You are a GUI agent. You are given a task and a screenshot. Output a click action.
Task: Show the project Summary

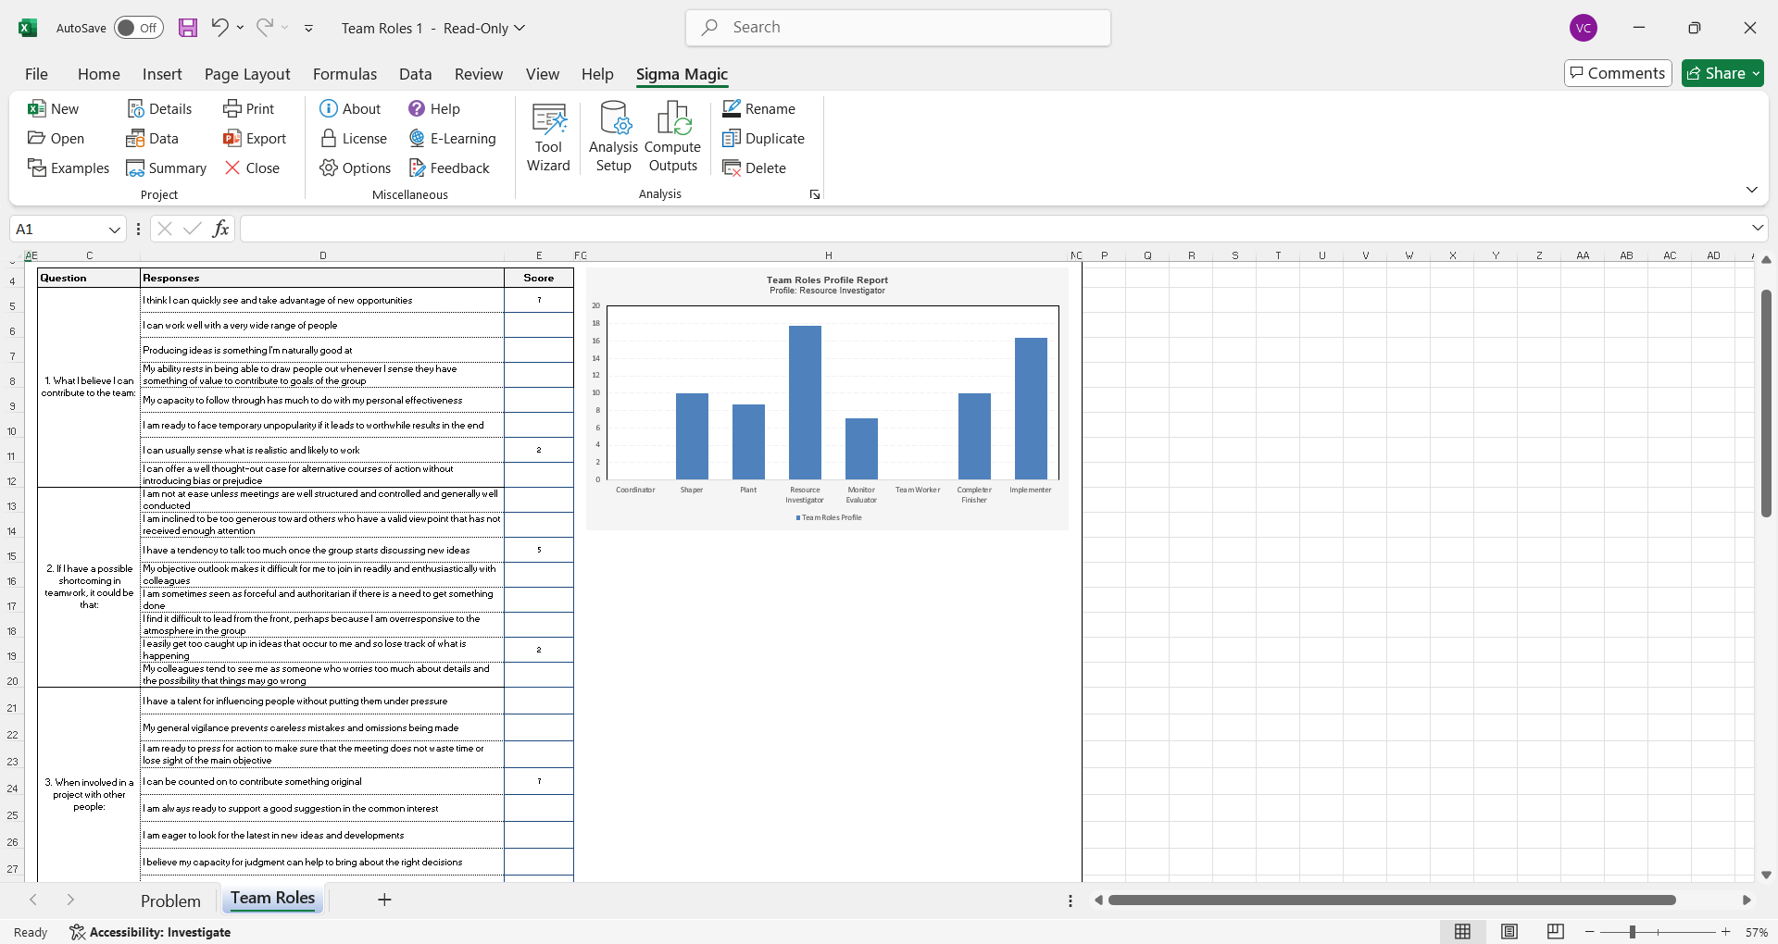coord(166,168)
